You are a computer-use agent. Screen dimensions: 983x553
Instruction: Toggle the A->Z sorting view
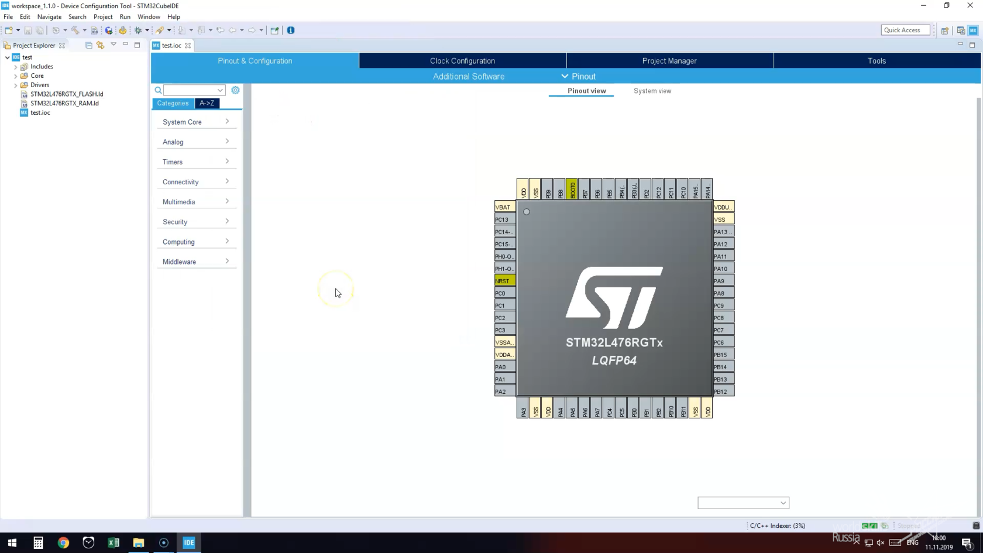(x=207, y=103)
